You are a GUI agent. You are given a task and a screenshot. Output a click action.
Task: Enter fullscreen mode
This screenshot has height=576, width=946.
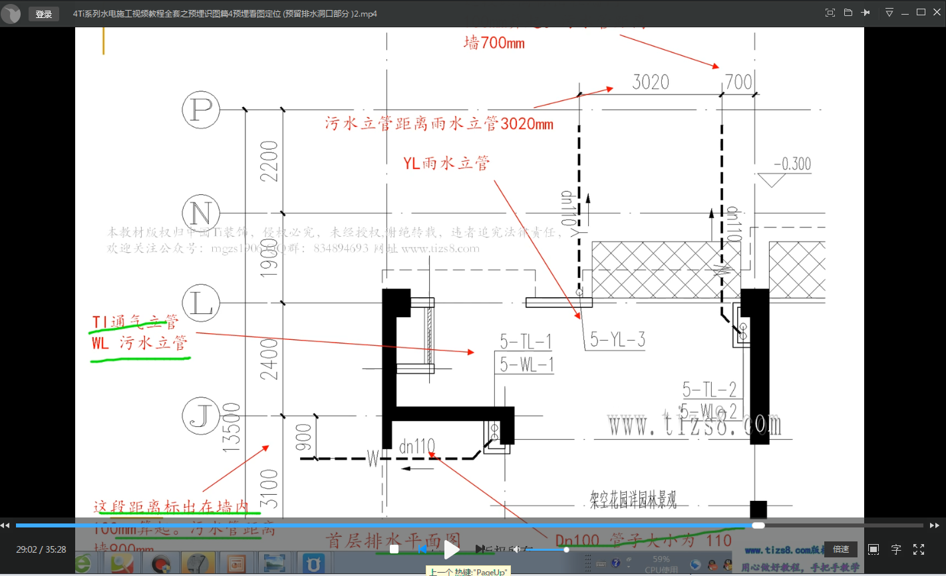(x=919, y=549)
